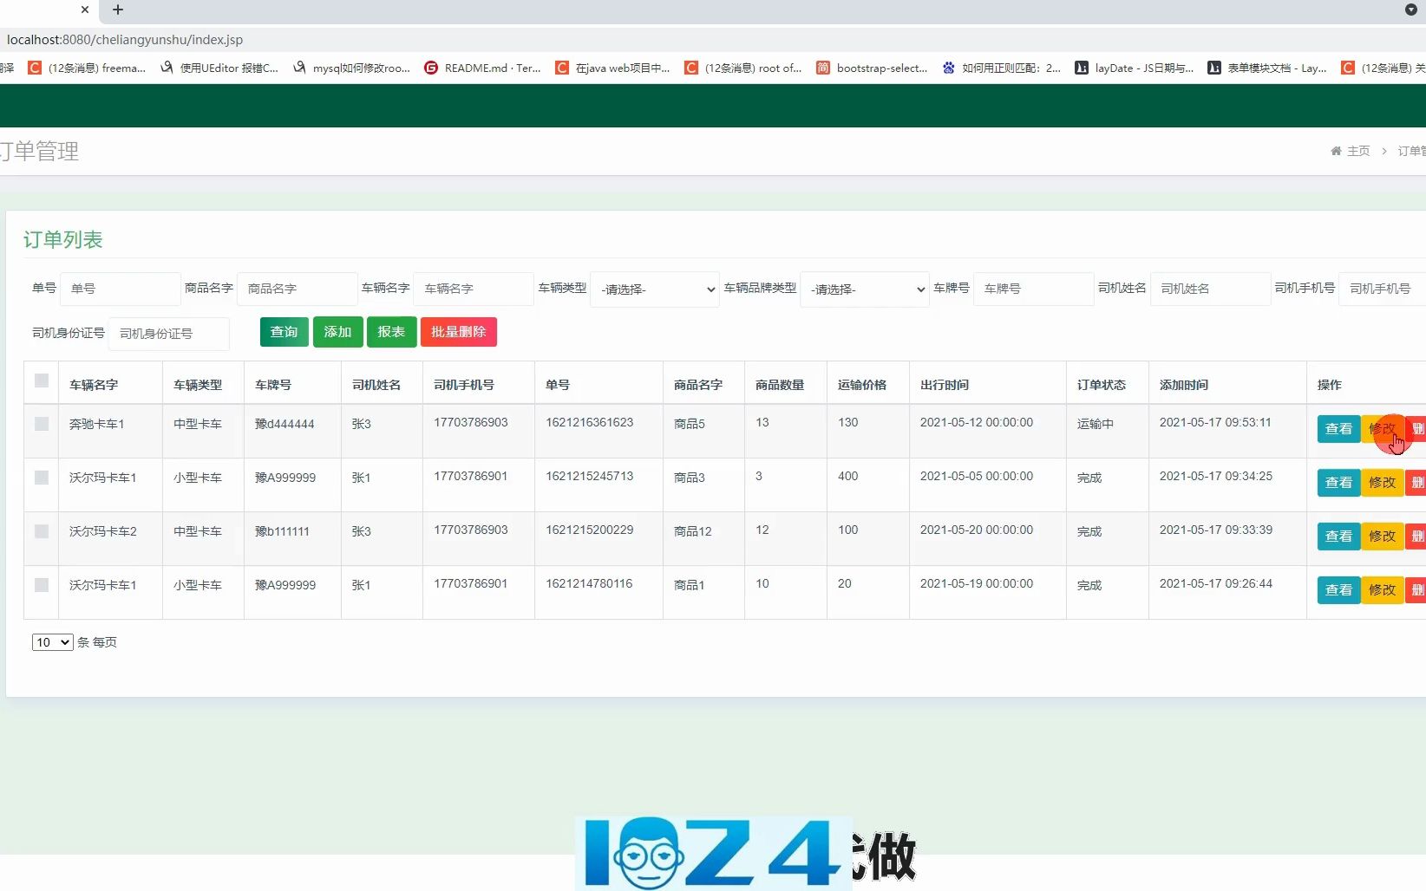Click the home icon in the breadcrumb
The height and width of the screenshot is (891, 1426).
1335,151
